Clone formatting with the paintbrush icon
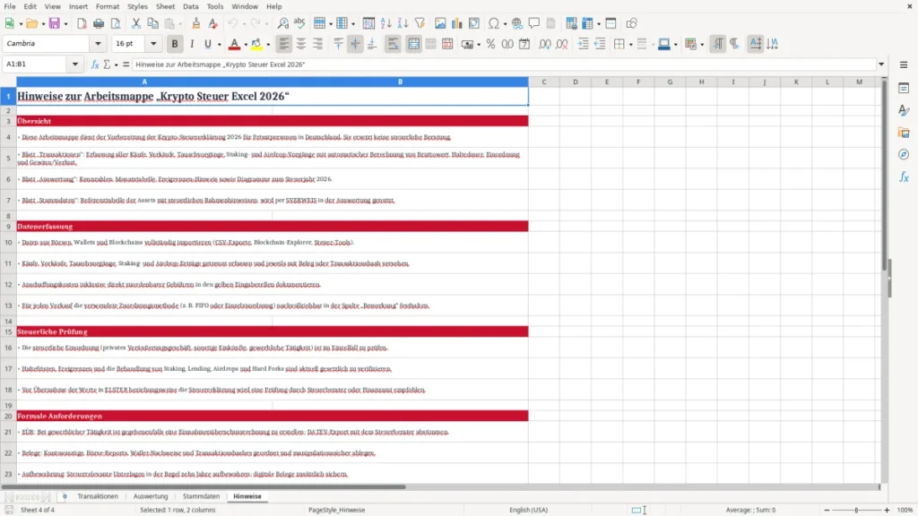Image resolution: width=918 pixels, height=516 pixels. [196, 23]
